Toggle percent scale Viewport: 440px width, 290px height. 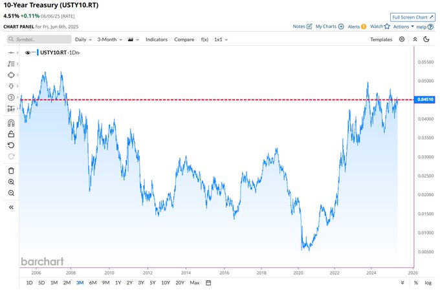[416, 283]
